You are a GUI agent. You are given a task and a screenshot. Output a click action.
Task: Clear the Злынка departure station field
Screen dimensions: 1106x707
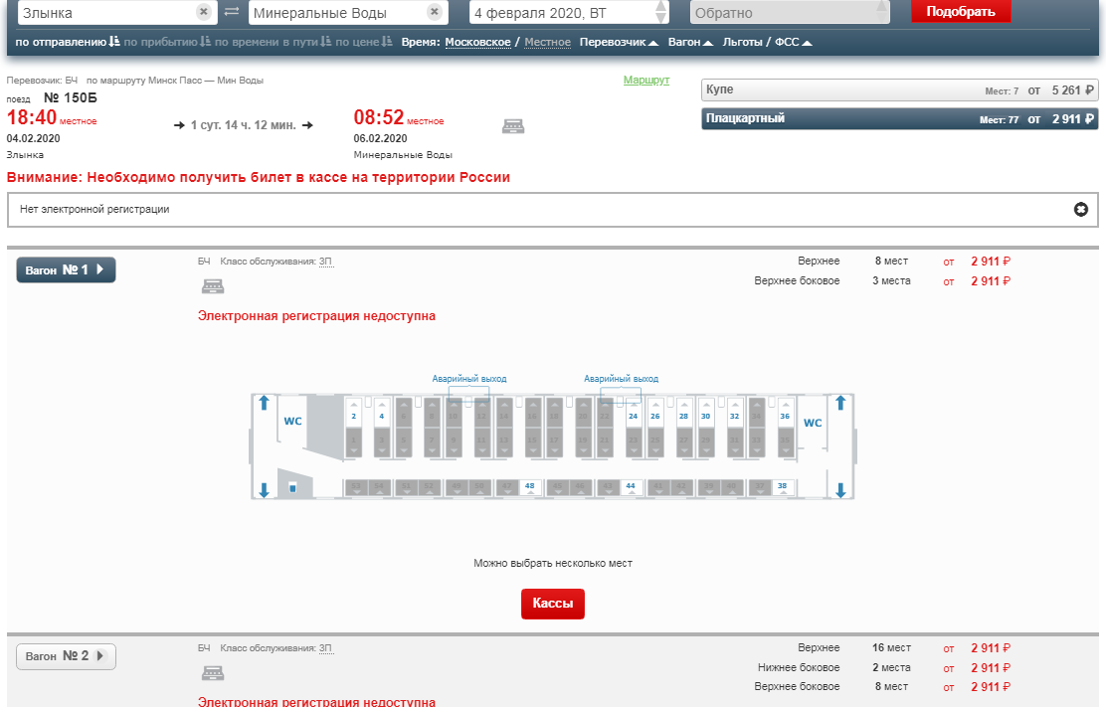coord(203,12)
